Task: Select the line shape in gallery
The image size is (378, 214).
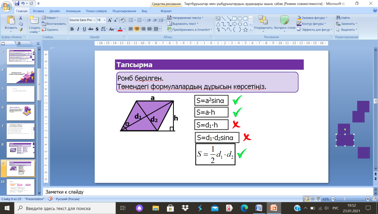Action: coord(224,18)
